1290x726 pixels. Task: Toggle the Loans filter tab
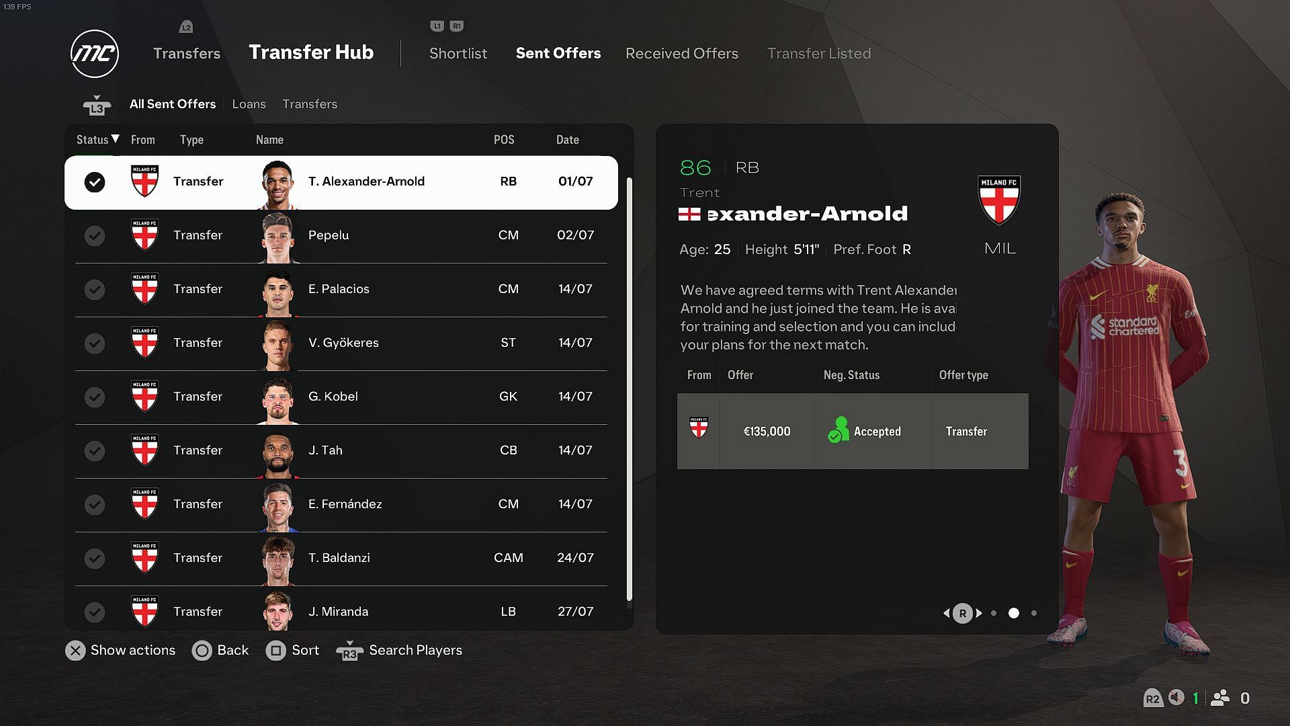click(x=249, y=104)
